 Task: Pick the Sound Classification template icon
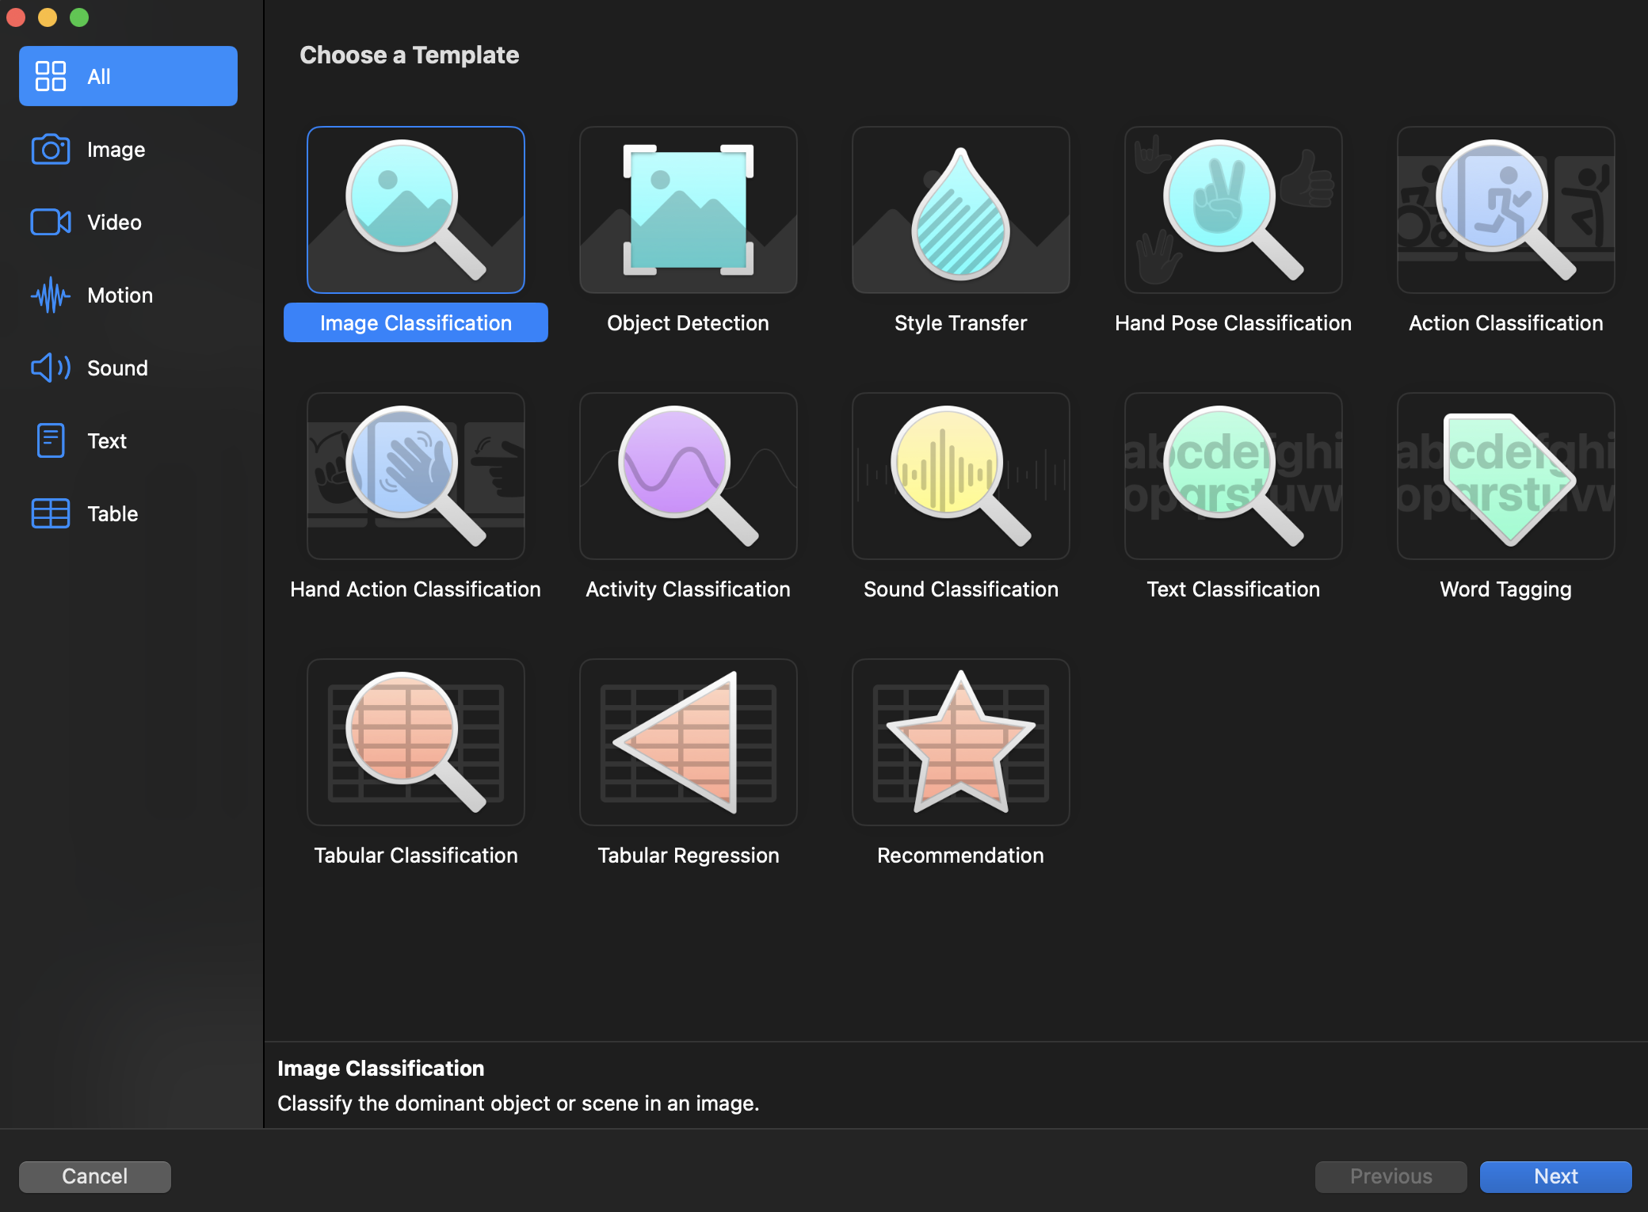tap(960, 476)
